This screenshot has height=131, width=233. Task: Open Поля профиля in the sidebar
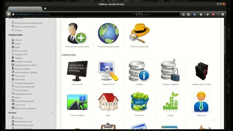[x=21, y=91]
